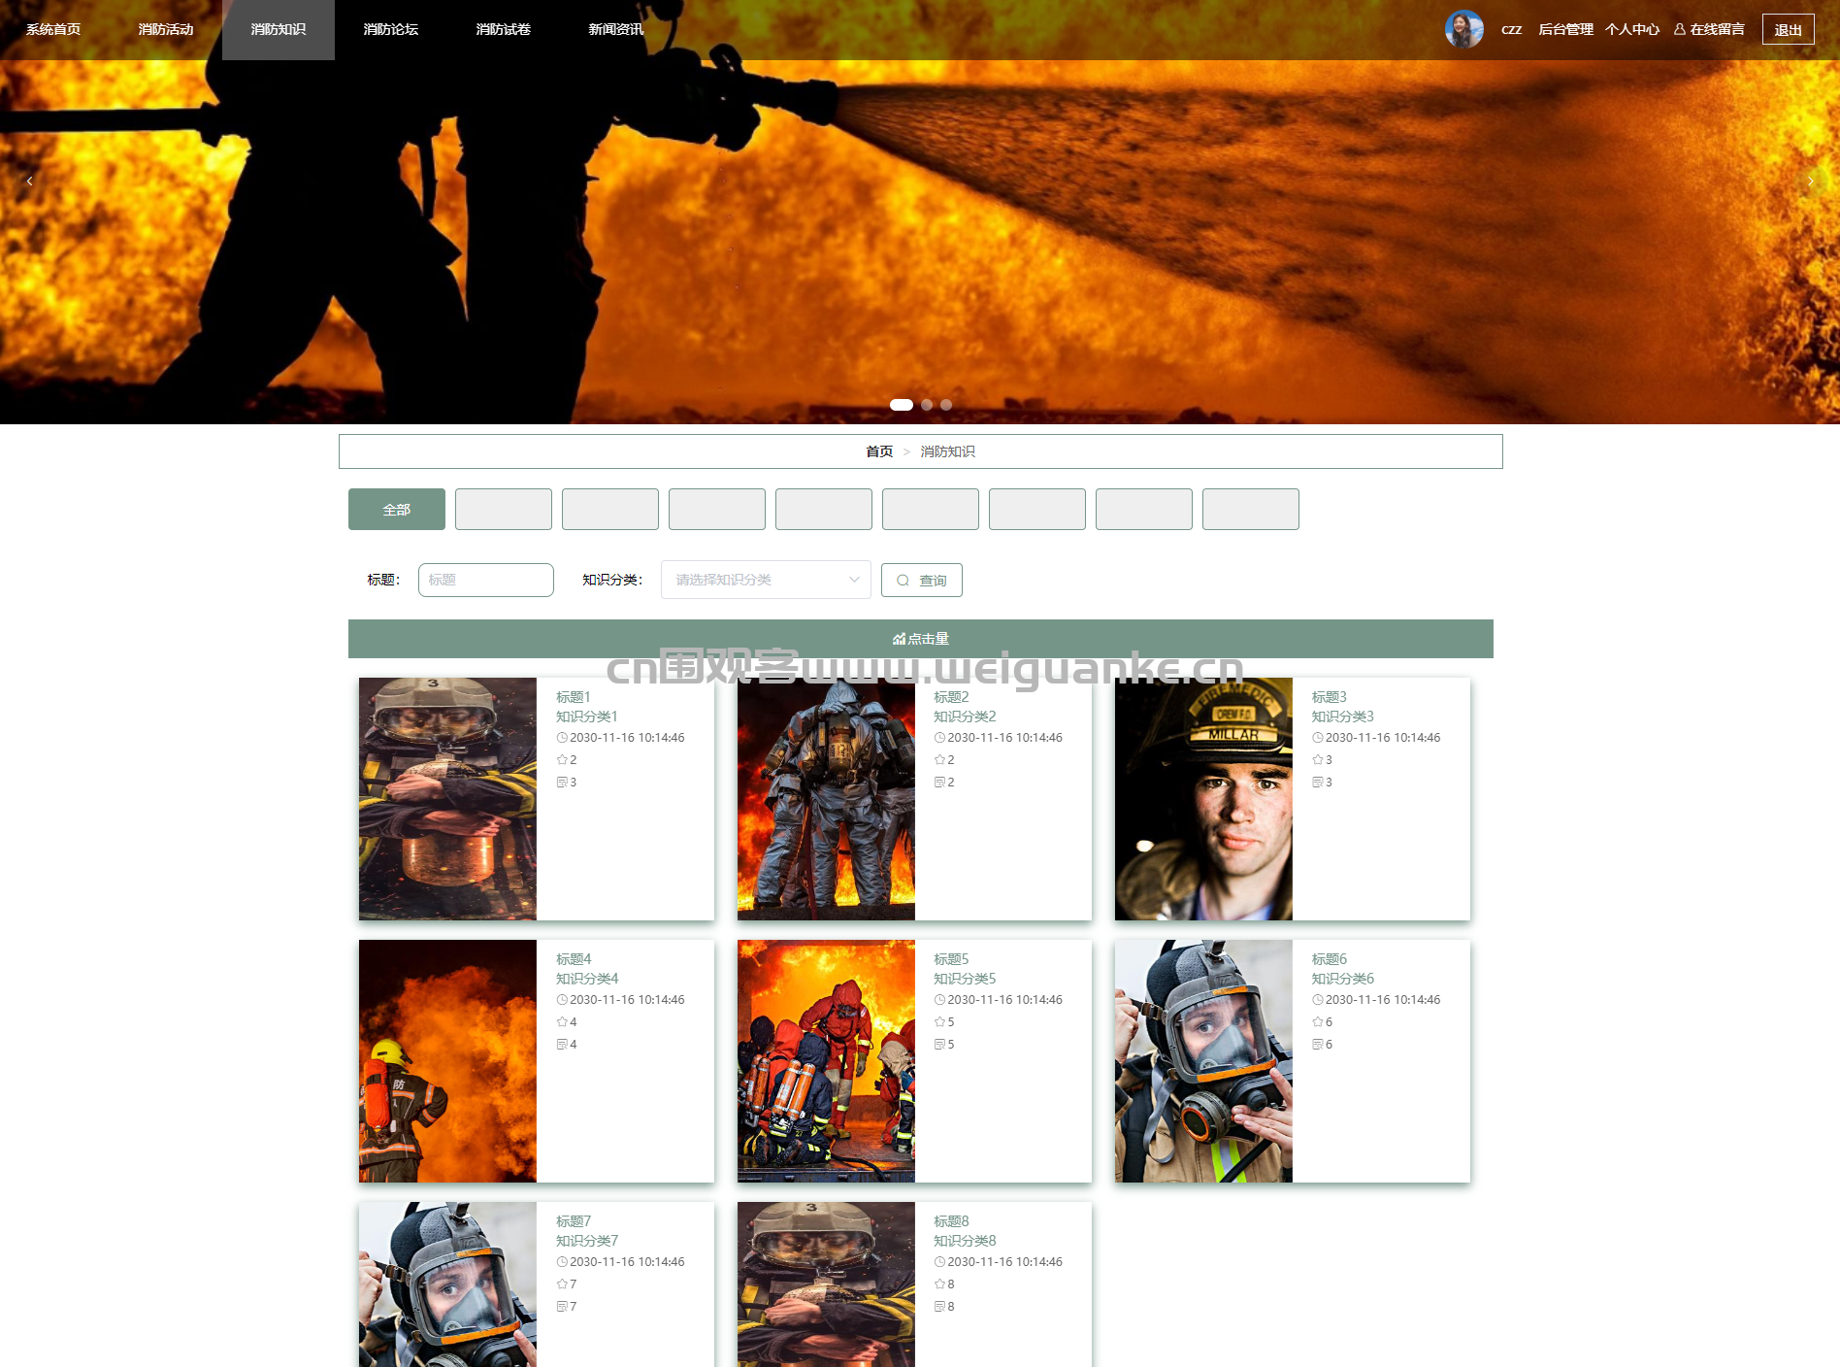Click the comment icon on 标题2 card

click(939, 783)
